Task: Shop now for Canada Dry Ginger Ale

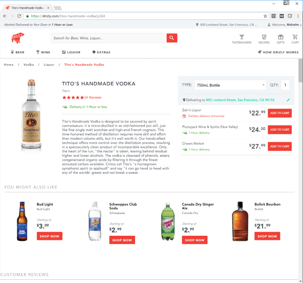Action: tap(195, 240)
